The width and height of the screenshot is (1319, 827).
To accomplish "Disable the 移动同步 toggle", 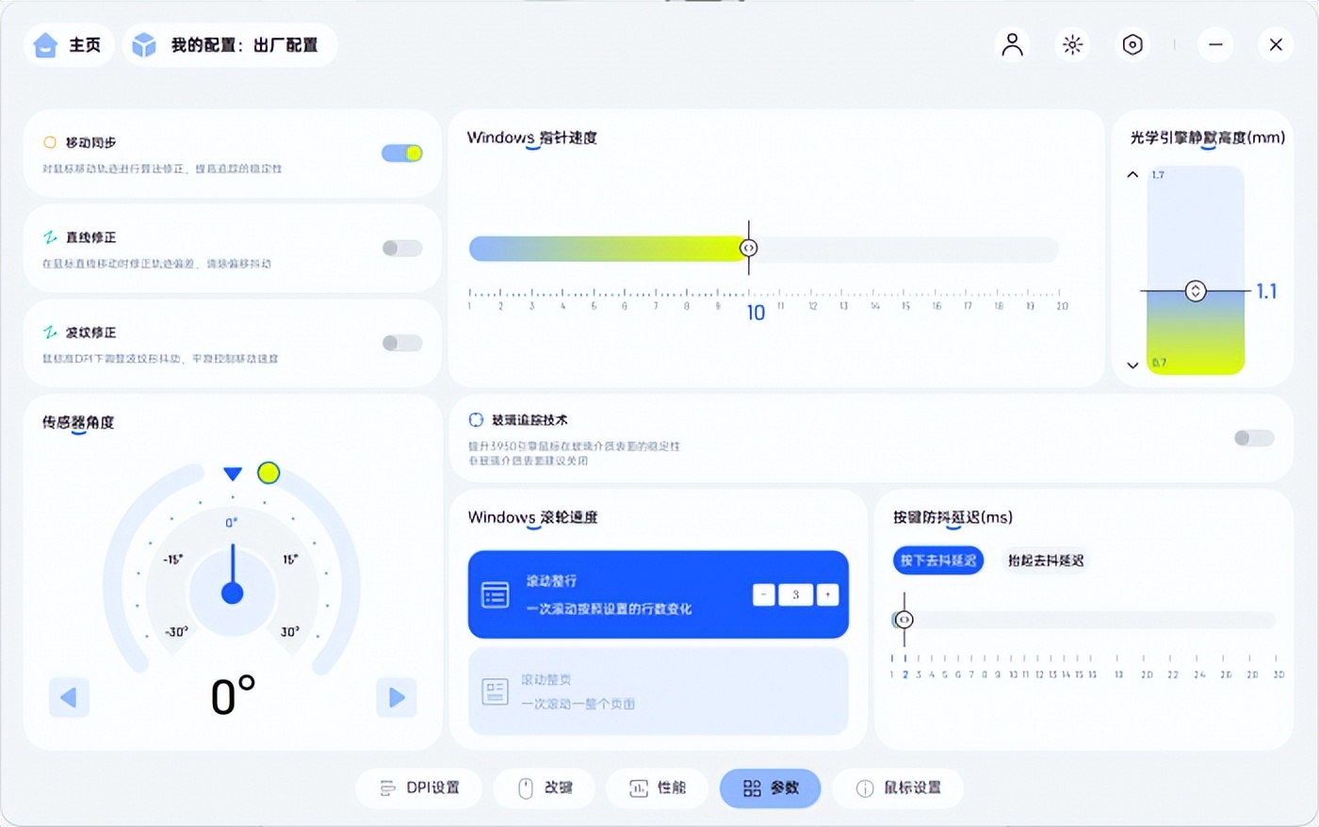I will (x=401, y=152).
